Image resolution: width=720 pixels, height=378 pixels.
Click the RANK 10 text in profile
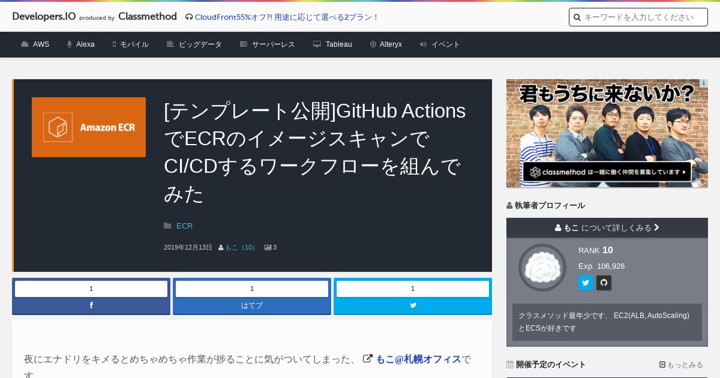coord(596,250)
